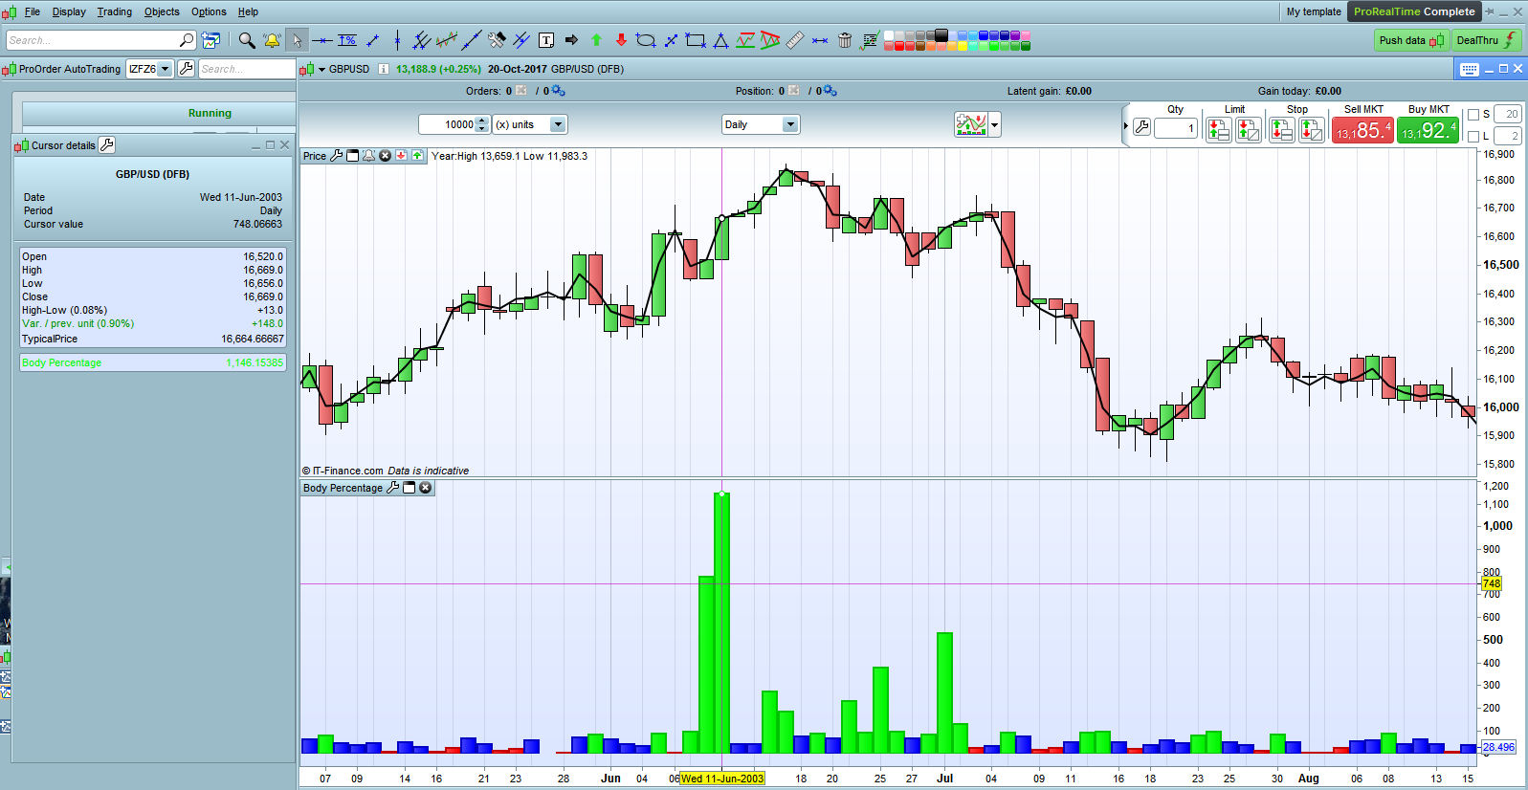Viewport: 1528px width, 790px height.
Task: Click the Body Percentage value row
Action: tap(153, 362)
